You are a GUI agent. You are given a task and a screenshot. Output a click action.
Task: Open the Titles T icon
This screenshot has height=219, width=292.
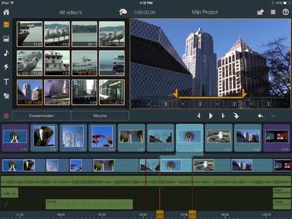[6, 82]
